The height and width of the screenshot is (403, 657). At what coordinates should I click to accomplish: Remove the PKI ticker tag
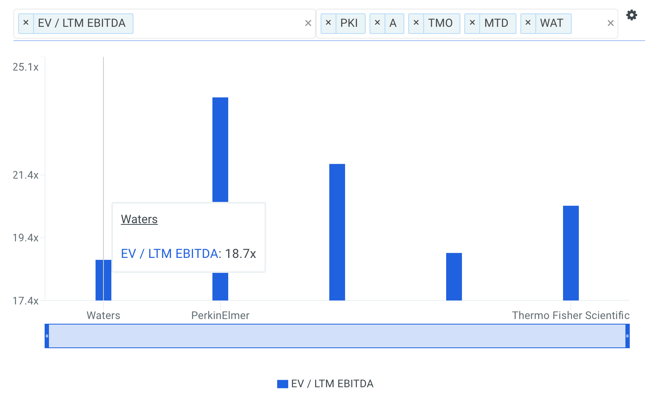point(328,23)
